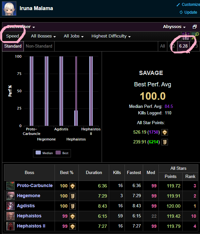Click the 8:43 duration for Agdistis
This screenshot has width=200, height=234.
(103, 206)
